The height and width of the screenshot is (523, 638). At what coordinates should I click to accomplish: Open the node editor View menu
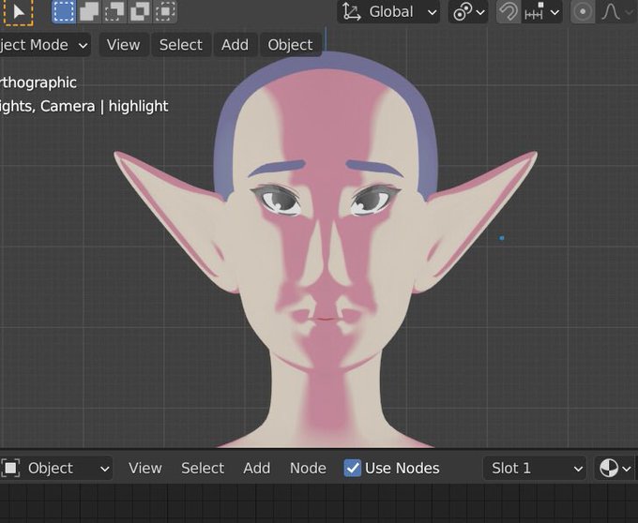point(145,468)
